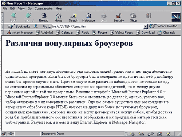Open Download personal toolbar link
The height and width of the screenshot is (137, 182).
146,32
